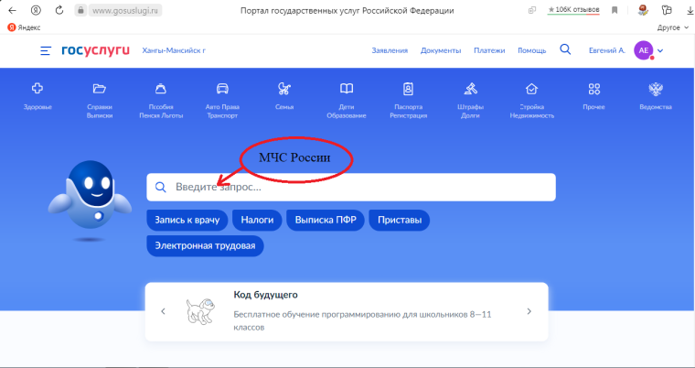Viewport: 695px width, 368px height.
Task: Open the Пособия Пенсия Льготы category
Action: (161, 100)
